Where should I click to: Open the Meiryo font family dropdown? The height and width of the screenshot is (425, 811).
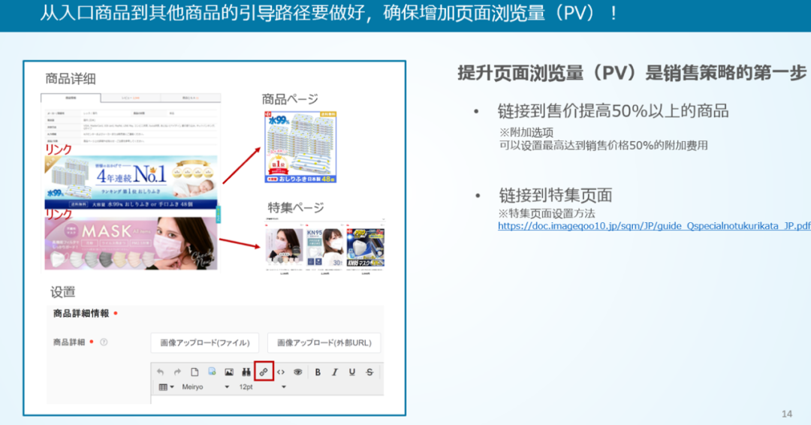pos(205,387)
